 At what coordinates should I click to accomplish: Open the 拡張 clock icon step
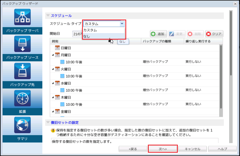[x=22, y=98]
